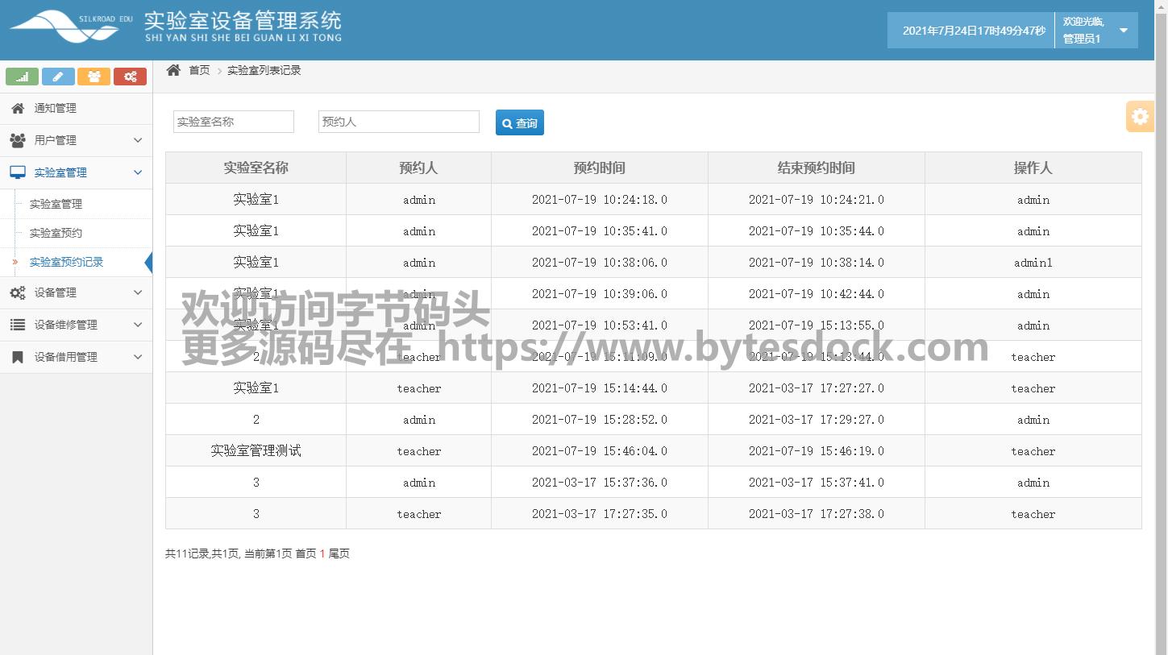Open the 通知管理 menu item
Viewport: 1168px width, 655px height.
[55, 108]
